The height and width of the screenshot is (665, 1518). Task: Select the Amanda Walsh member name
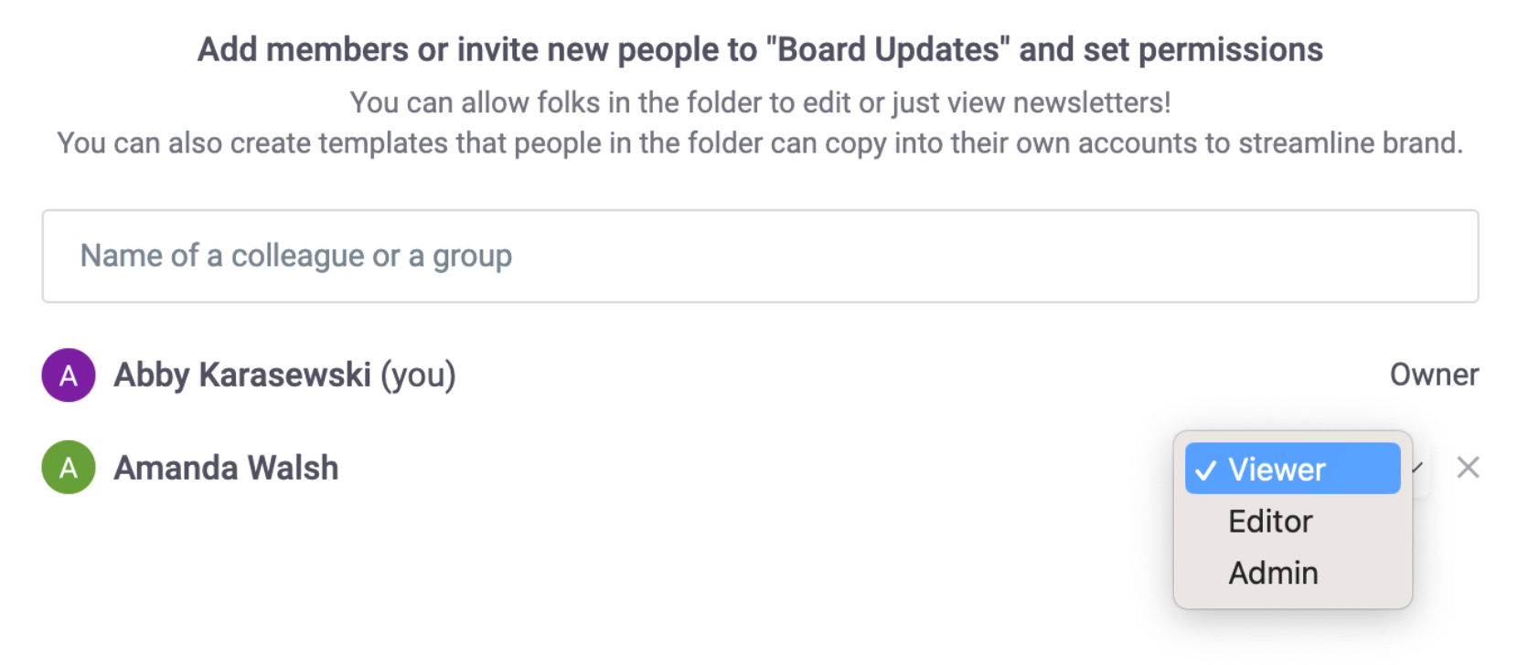[226, 468]
